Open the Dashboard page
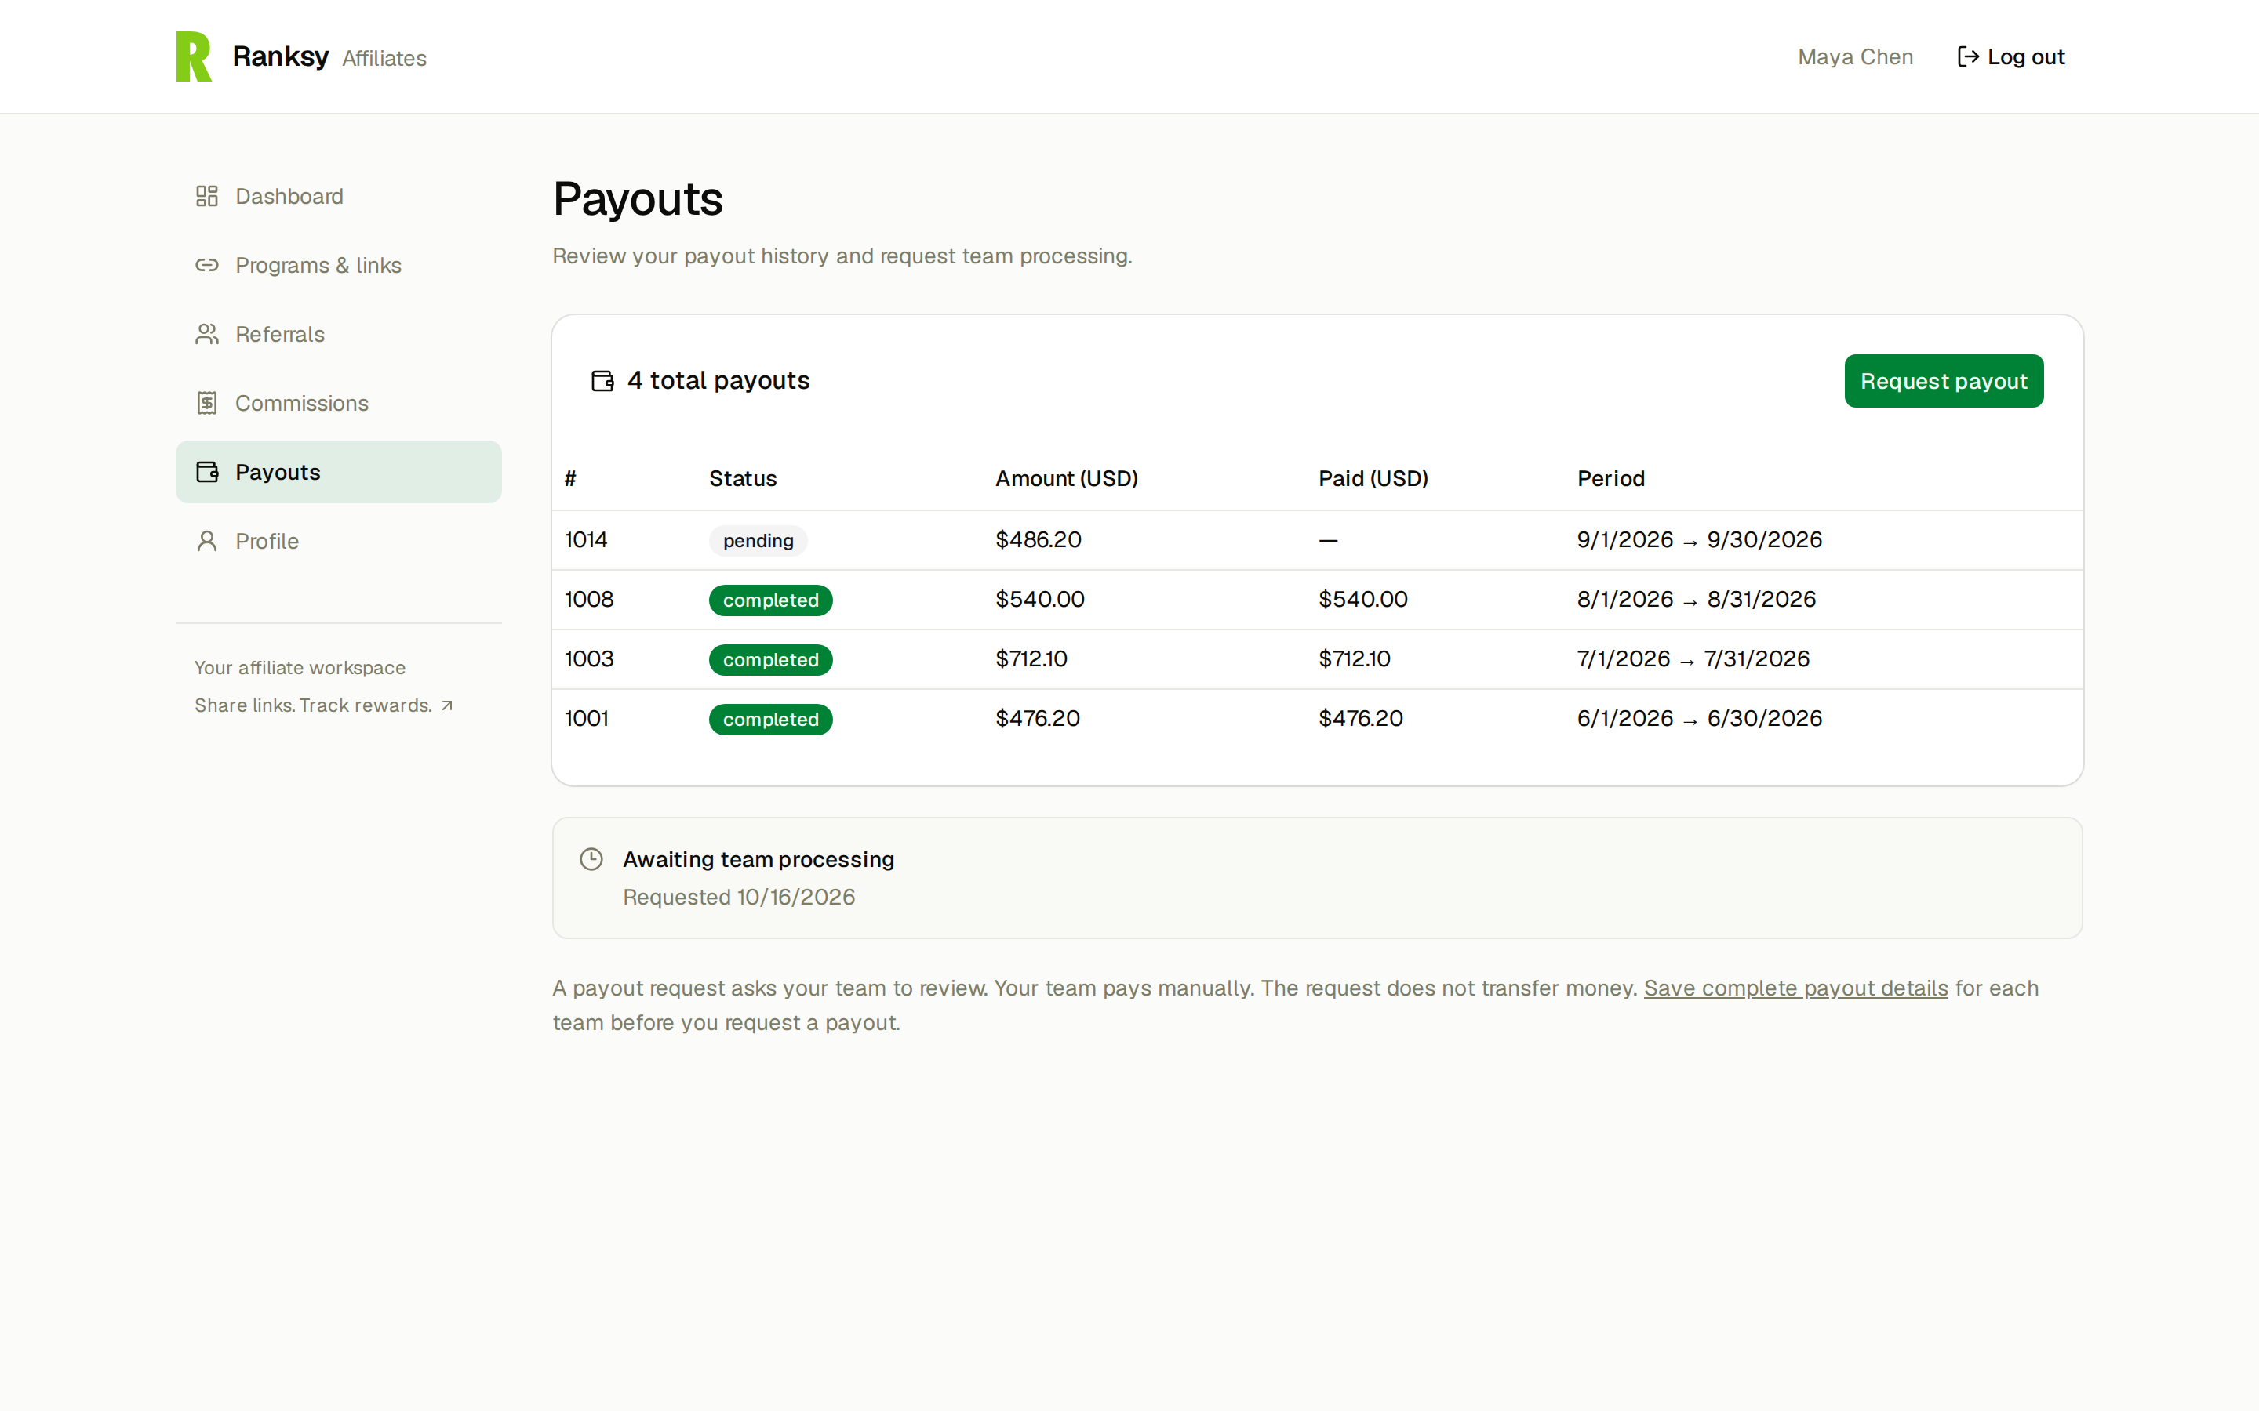The image size is (2259, 1411). 339,196
